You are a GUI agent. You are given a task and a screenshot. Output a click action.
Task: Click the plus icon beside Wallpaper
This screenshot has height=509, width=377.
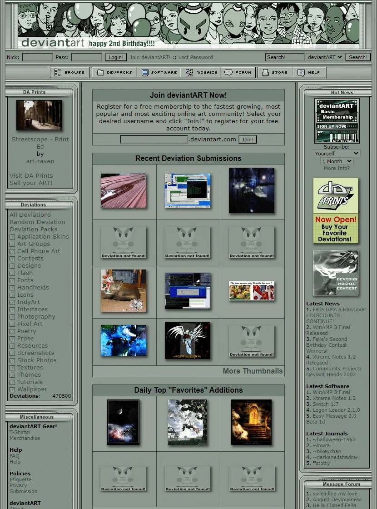pos(12,389)
